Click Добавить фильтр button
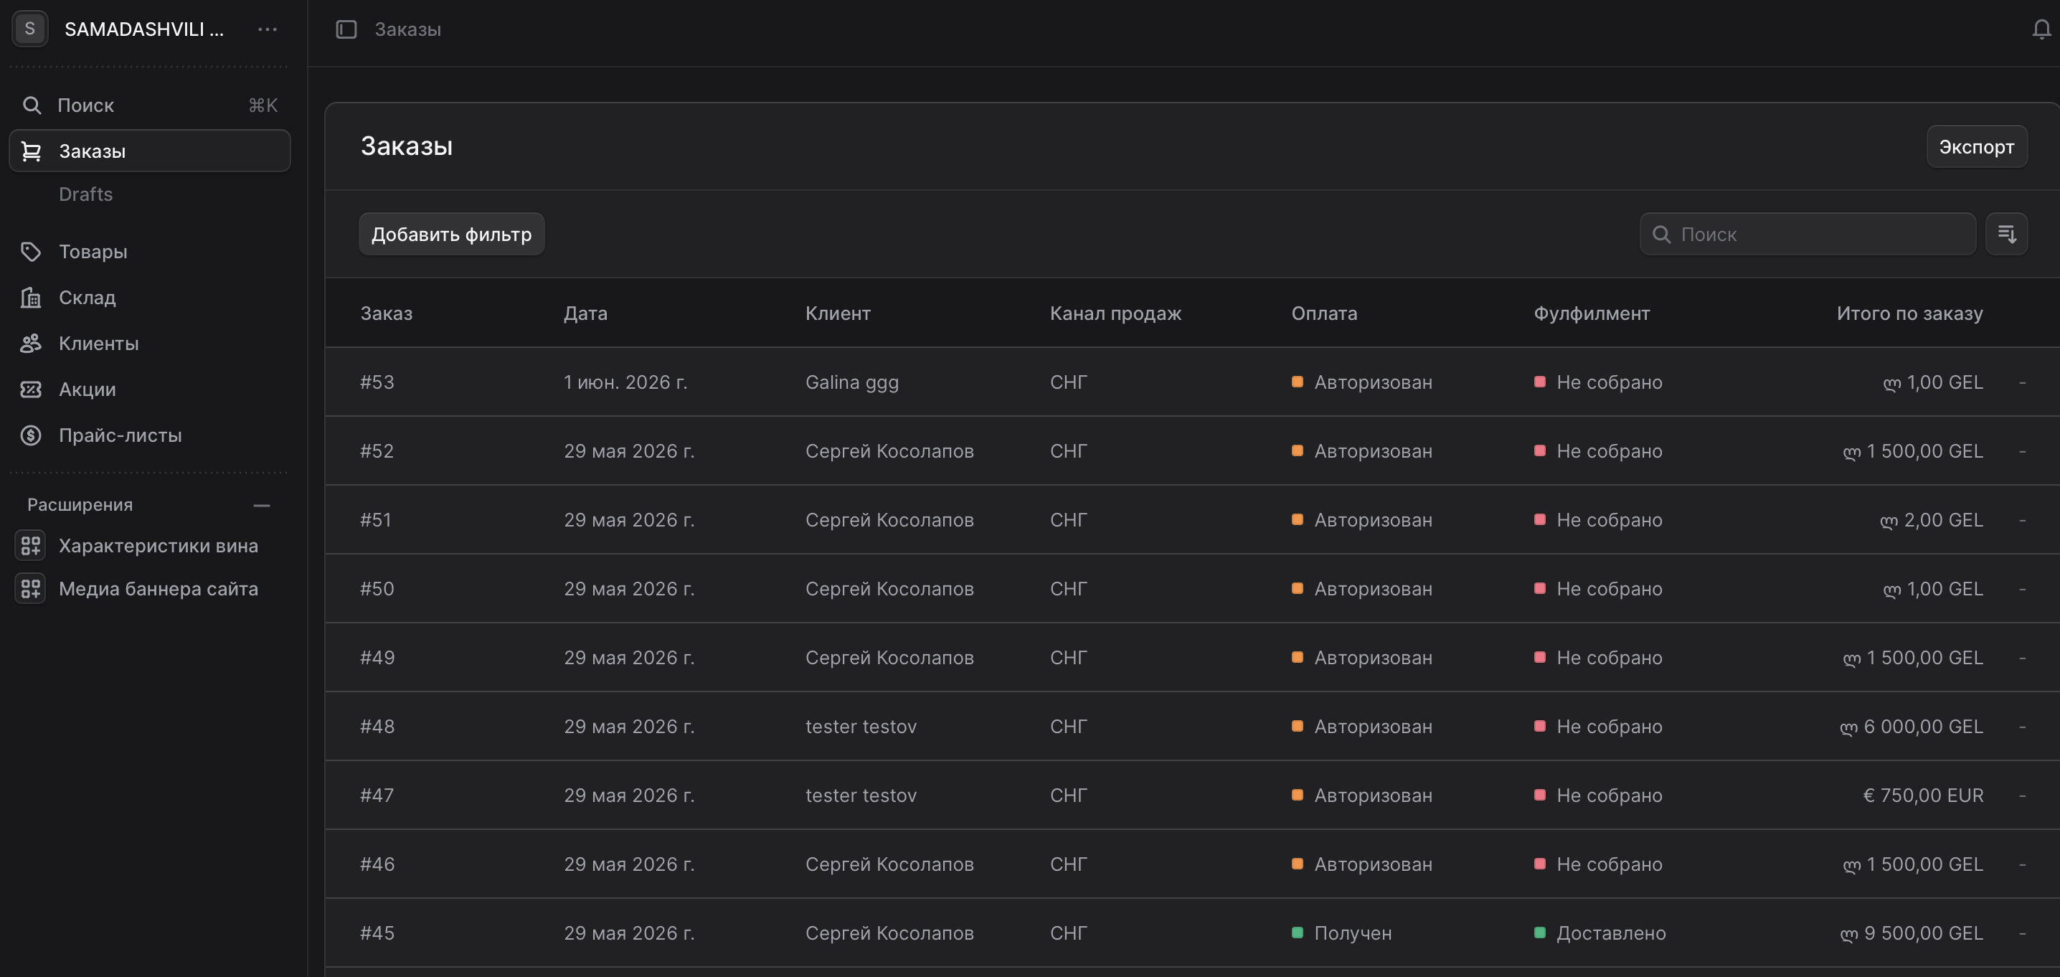Image resolution: width=2060 pixels, height=977 pixels. pyautogui.click(x=451, y=235)
